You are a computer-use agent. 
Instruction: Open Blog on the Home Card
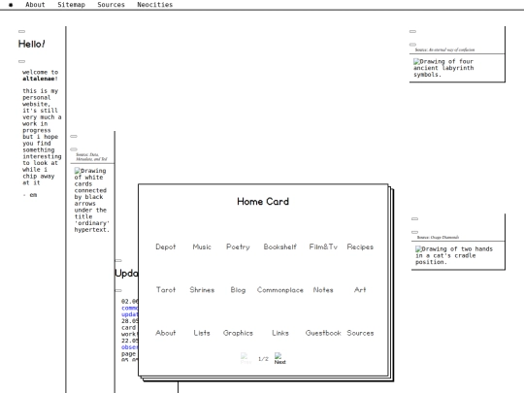pos(238,290)
